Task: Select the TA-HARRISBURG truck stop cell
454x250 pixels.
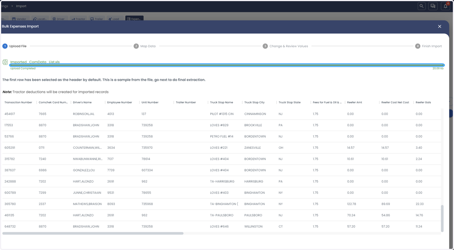Action: (222, 181)
